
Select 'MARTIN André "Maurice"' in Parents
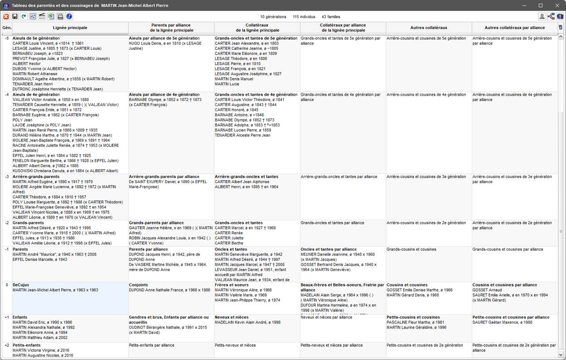(x=54, y=254)
